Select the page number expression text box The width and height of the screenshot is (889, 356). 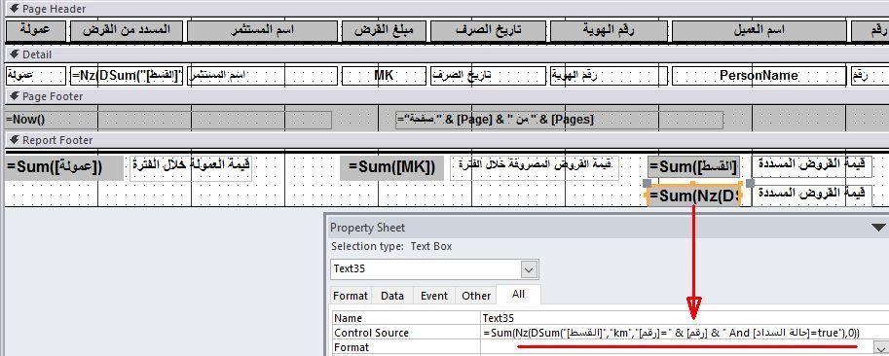coord(559,120)
